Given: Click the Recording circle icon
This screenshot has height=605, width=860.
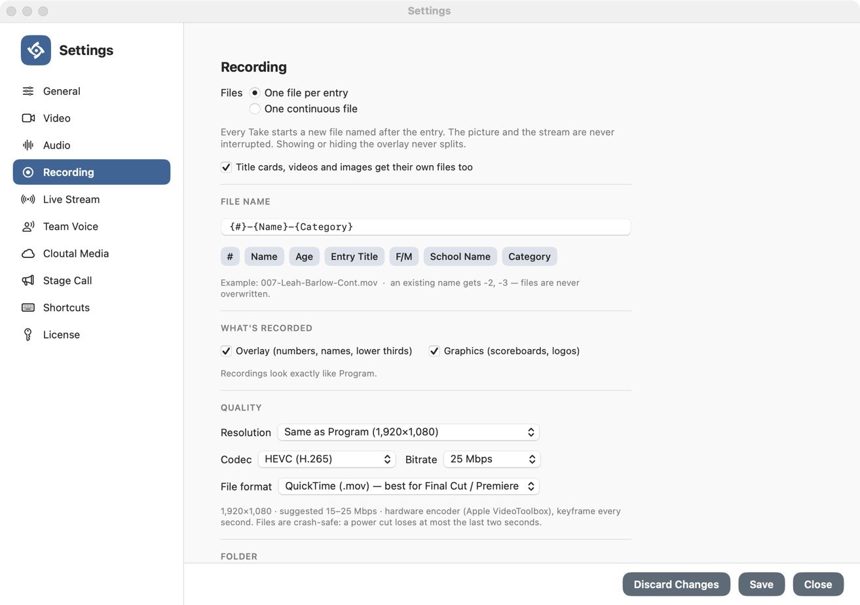Looking at the screenshot, I should 28,172.
